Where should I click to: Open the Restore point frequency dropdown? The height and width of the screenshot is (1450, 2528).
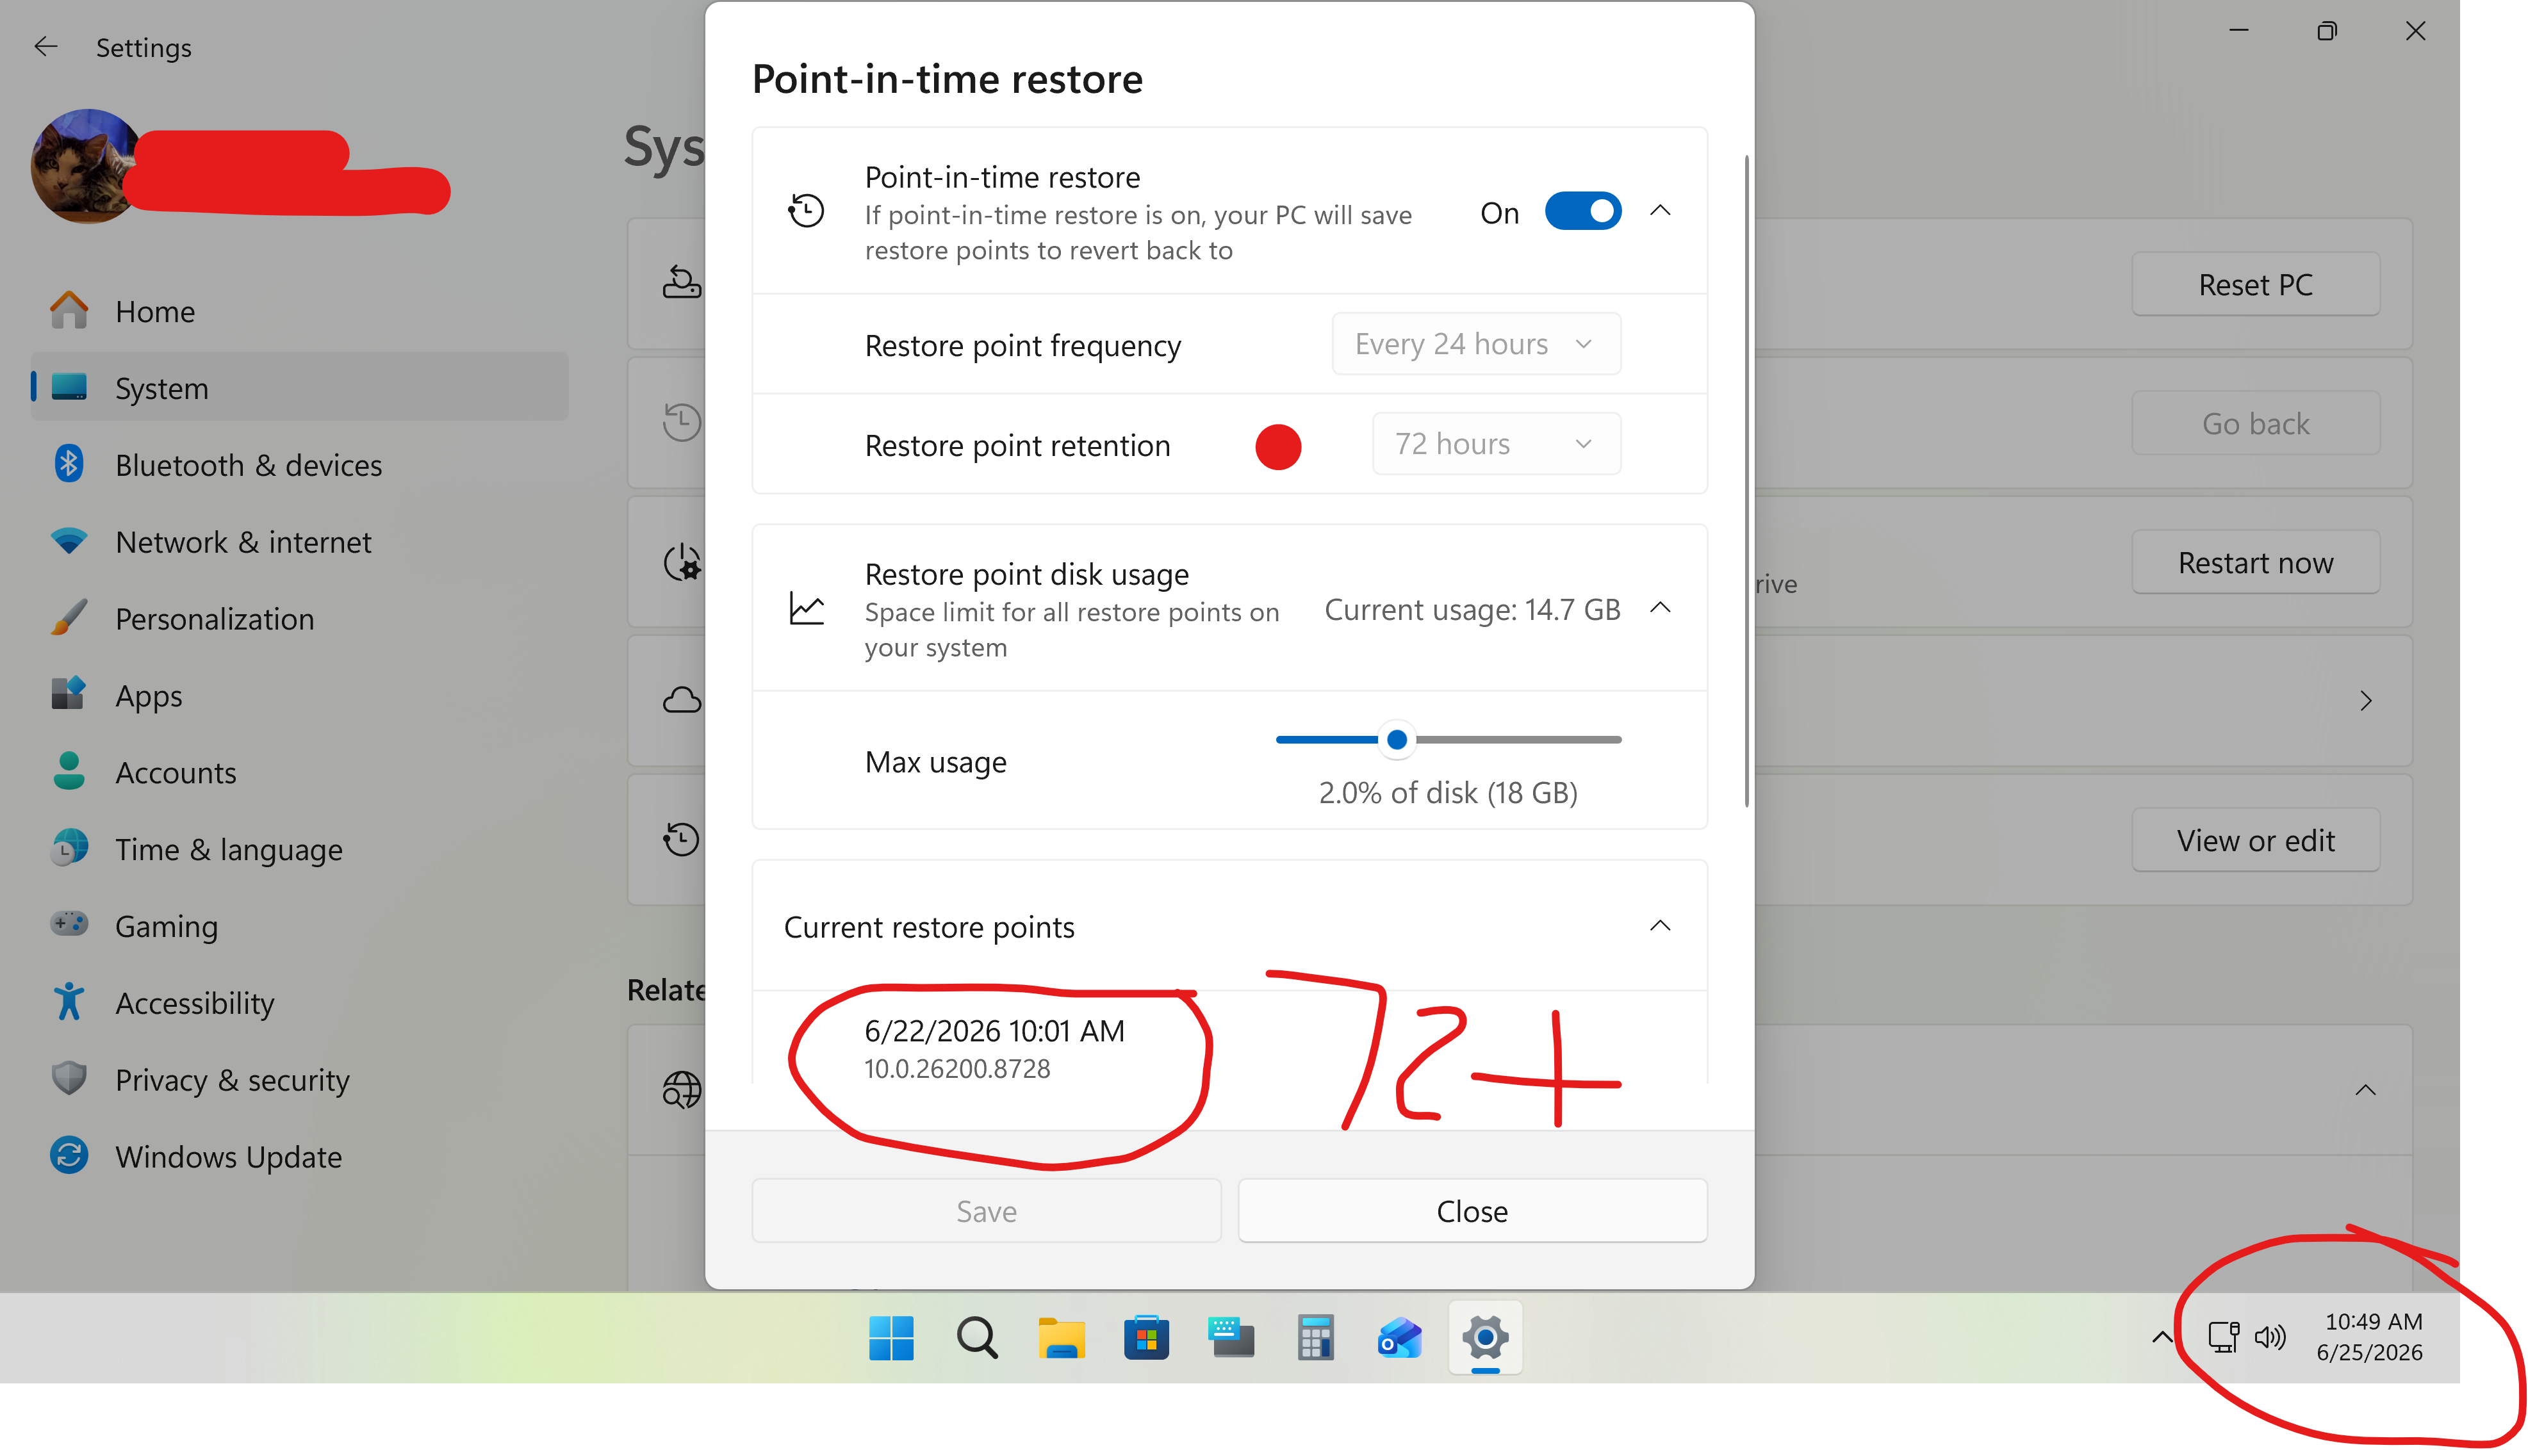pos(1476,343)
